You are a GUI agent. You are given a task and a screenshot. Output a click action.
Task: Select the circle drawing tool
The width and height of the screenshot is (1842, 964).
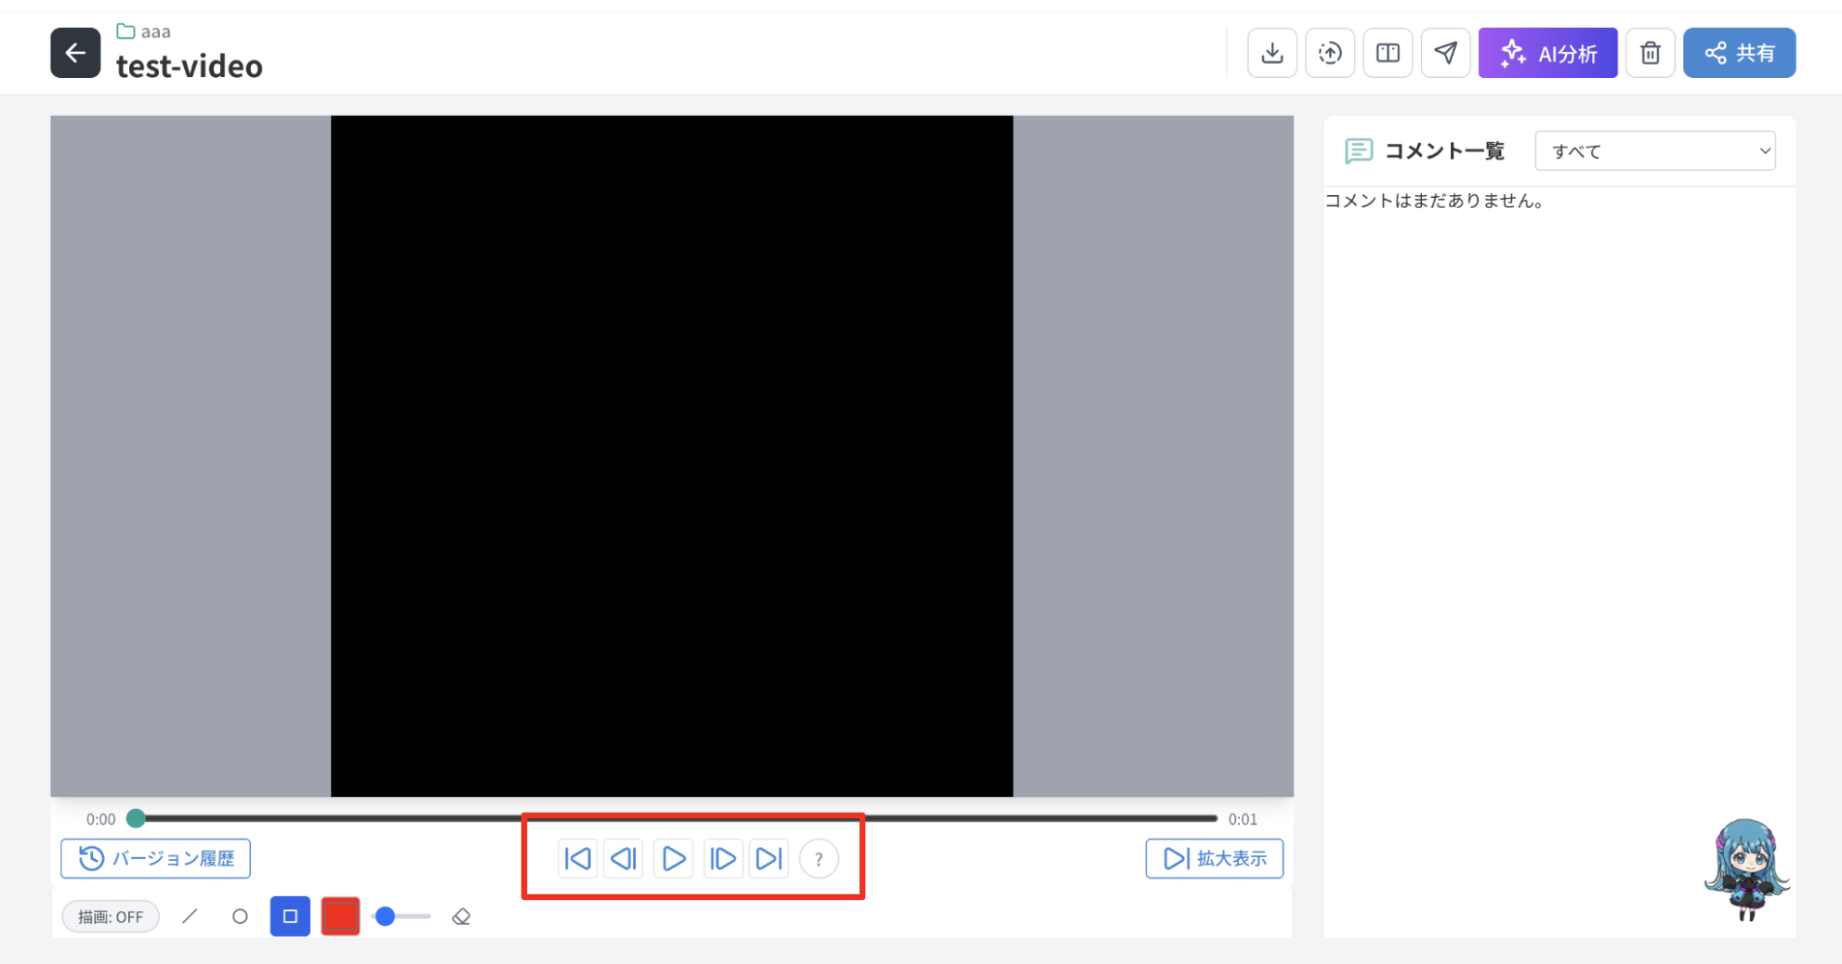pyautogui.click(x=240, y=917)
